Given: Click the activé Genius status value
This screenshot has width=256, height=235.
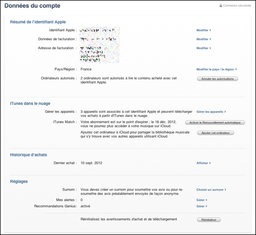Looking at the screenshot, I should pyautogui.click(x=85, y=206).
